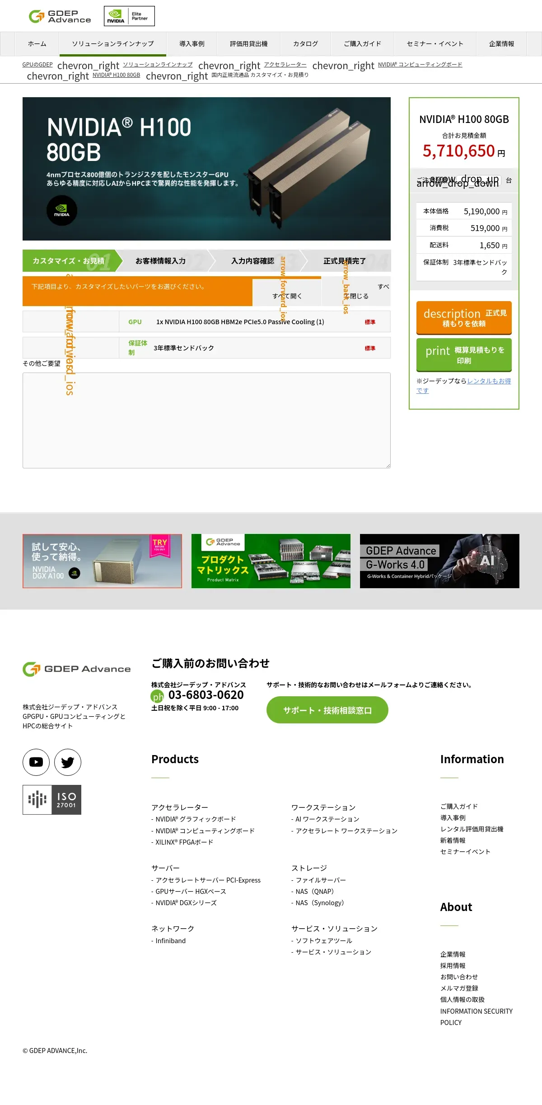Screen dimensions: 542x1105
Task: Click inside the その他ご要望 text area
Action: click(x=206, y=420)
